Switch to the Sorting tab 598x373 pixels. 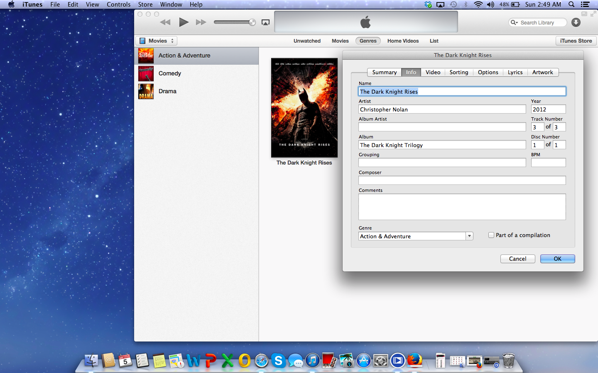coord(459,72)
